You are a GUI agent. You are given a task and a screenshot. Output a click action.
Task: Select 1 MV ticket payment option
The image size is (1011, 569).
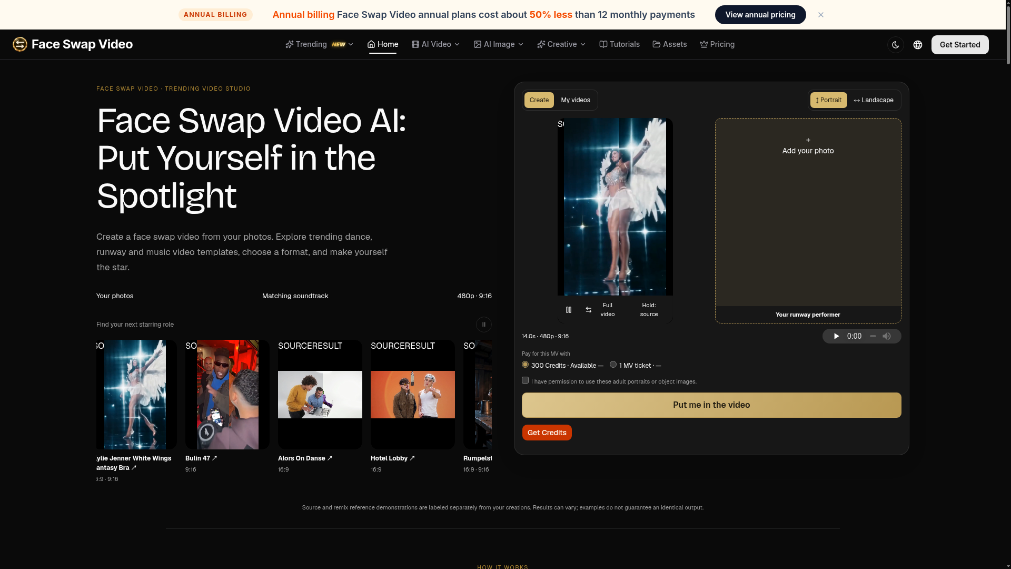613,365
